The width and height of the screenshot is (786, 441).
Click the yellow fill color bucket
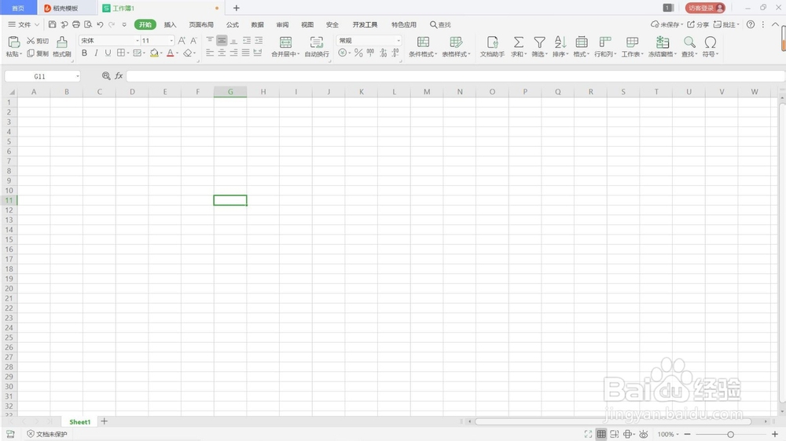tap(154, 53)
